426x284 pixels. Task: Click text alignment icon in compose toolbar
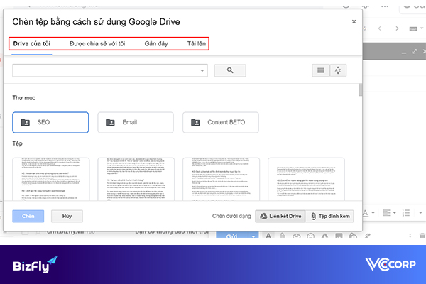386,213
